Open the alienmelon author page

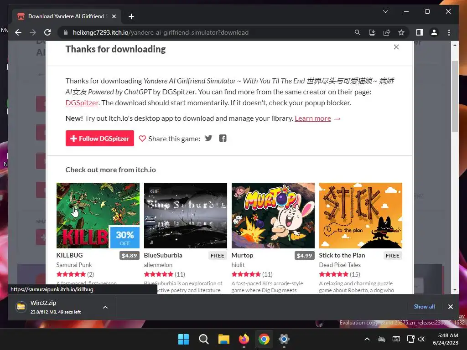point(158,265)
